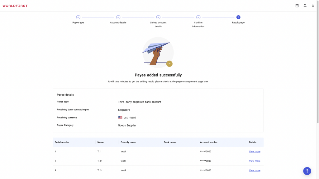Click the 'Friendly name' column header
319x179 pixels.
[128, 142]
